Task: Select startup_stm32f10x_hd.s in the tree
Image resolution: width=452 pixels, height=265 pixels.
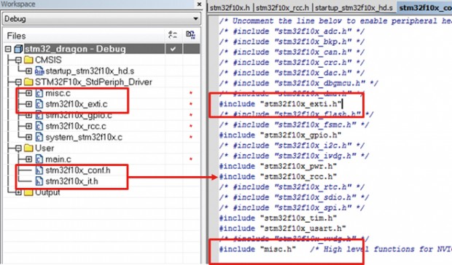Action: click(90, 71)
